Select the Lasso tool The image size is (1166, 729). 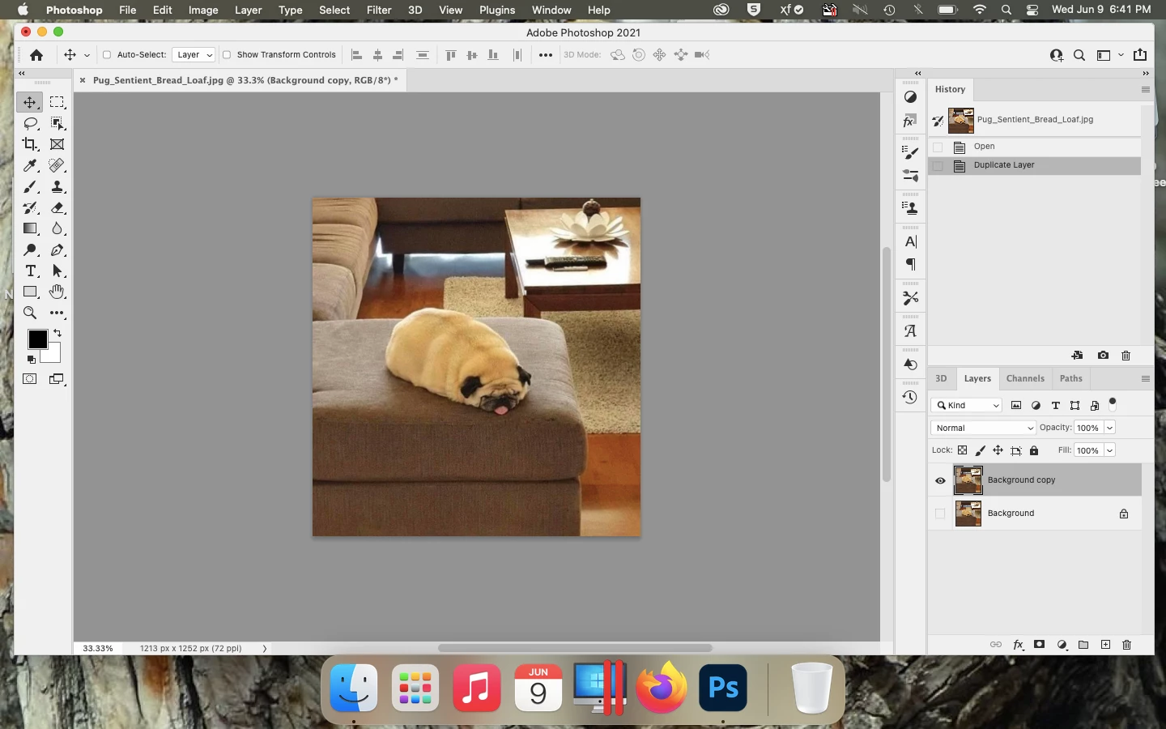point(30,123)
